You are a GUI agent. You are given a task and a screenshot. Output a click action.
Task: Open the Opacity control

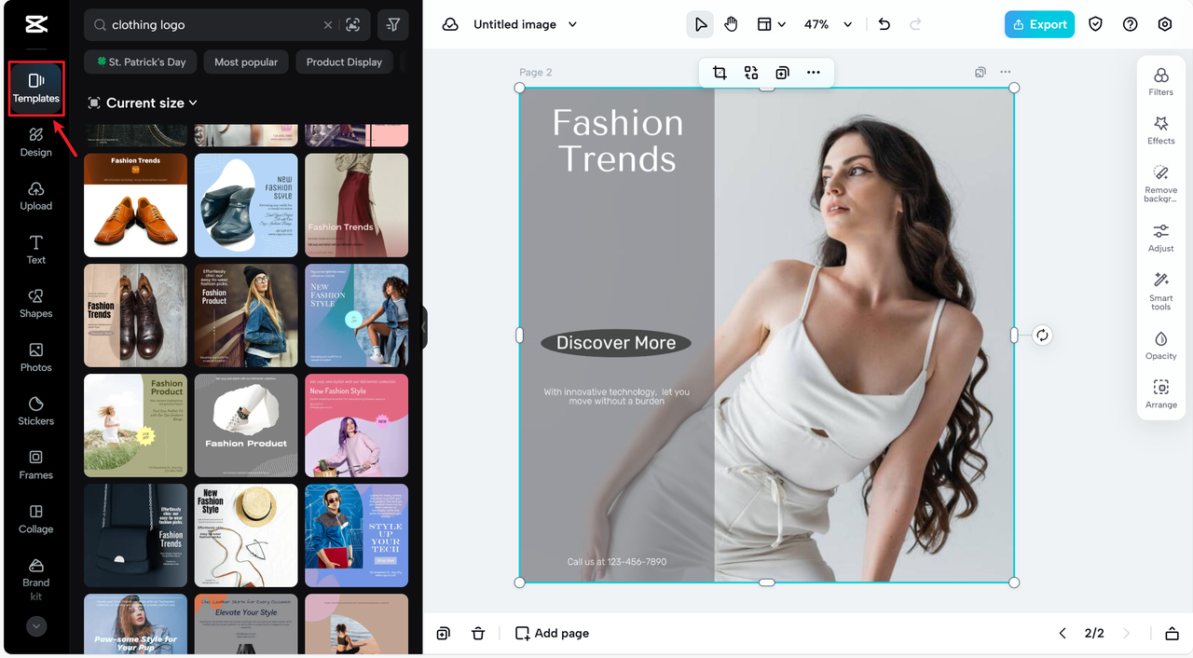[x=1161, y=345]
